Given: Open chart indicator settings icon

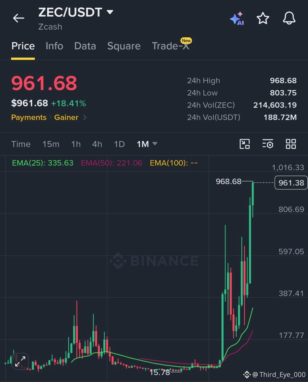Looking at the screenshot, I should coord(268,144).
